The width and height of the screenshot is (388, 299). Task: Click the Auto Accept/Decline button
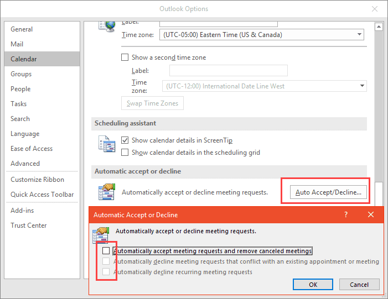328,192
